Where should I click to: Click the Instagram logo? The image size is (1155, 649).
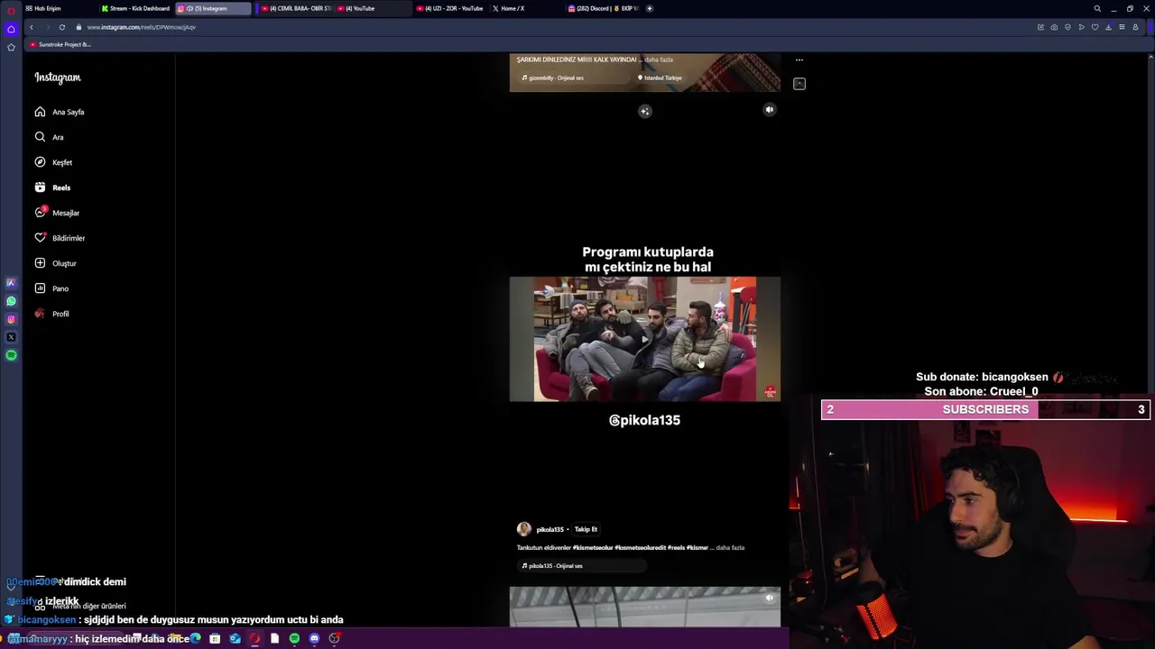[x=58, y=78]
